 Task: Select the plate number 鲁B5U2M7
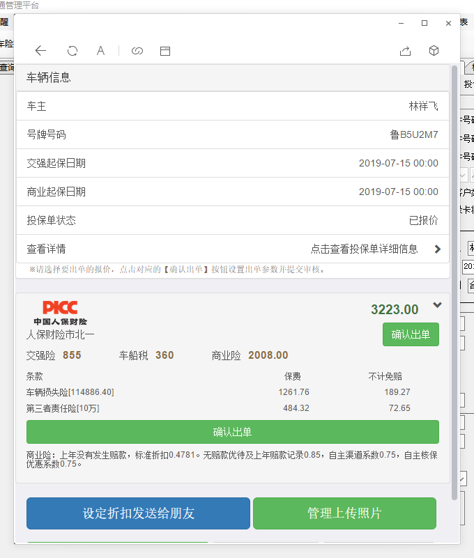(x=414, y=134)
